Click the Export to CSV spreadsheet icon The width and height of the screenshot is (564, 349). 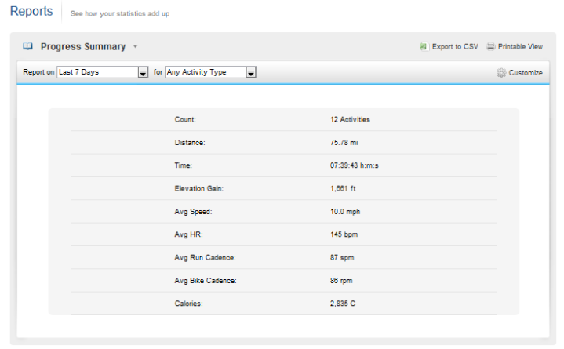pos(424,47)
